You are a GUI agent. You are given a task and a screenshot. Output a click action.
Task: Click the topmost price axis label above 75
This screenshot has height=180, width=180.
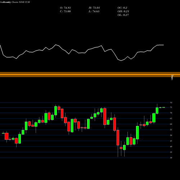click(171, 103)
